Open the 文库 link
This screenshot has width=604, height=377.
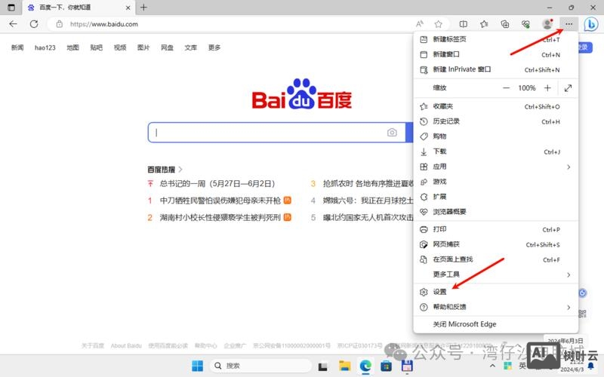[x=191, y=48]
